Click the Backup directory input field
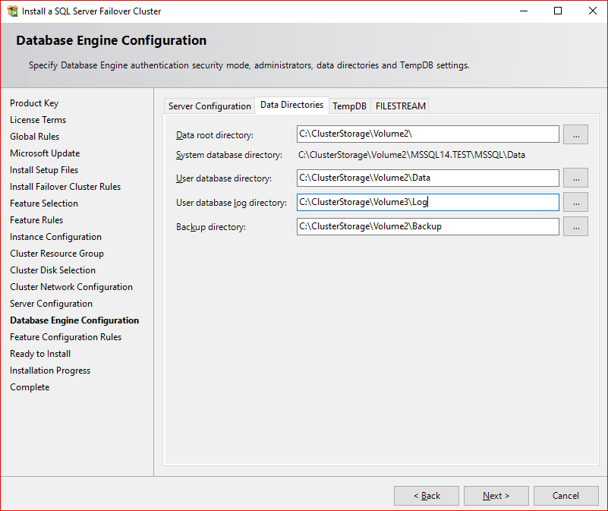 click(x=427, y=226)
